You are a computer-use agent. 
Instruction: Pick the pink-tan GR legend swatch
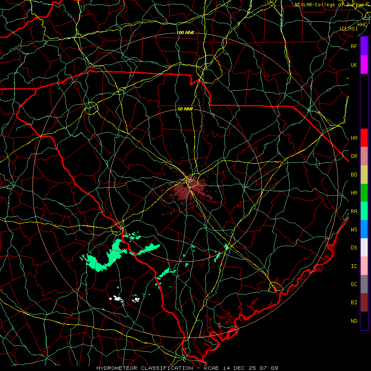pos(364,156)
